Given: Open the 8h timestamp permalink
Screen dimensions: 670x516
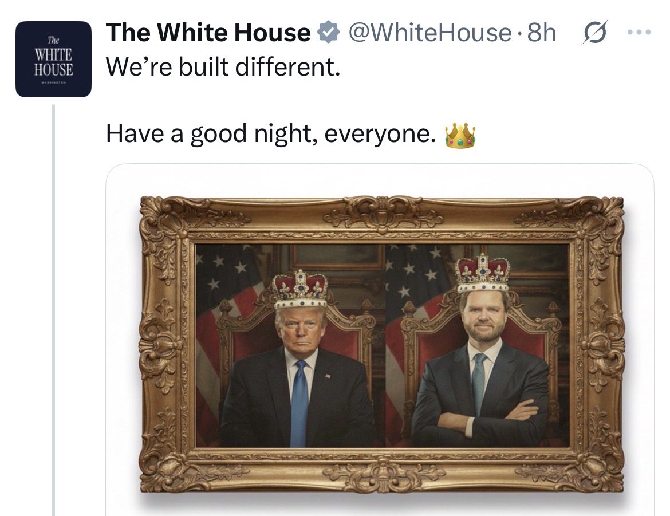Looking at the screenshot, I should (x=542, y=33).
